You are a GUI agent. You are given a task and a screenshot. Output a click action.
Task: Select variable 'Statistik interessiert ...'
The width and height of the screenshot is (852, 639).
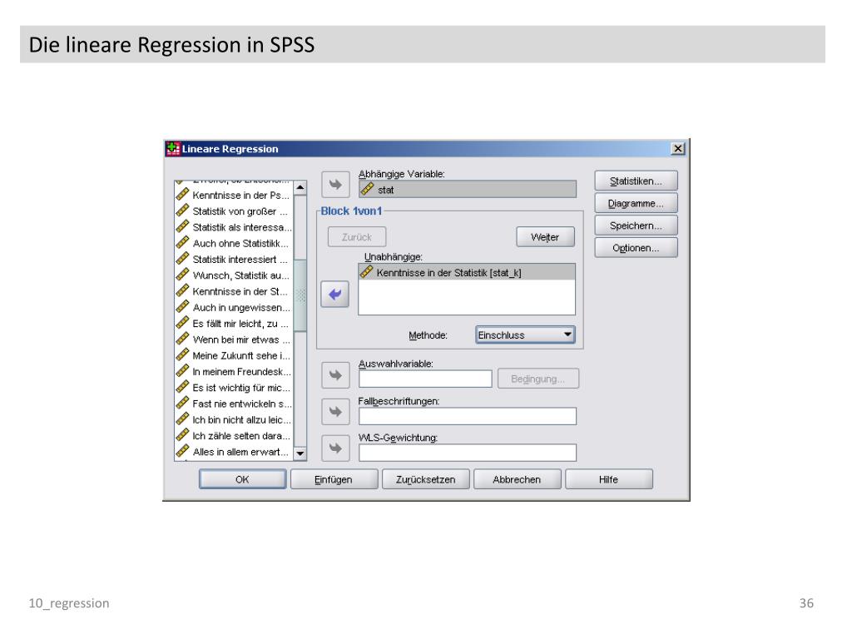click(x=234, y=260)
